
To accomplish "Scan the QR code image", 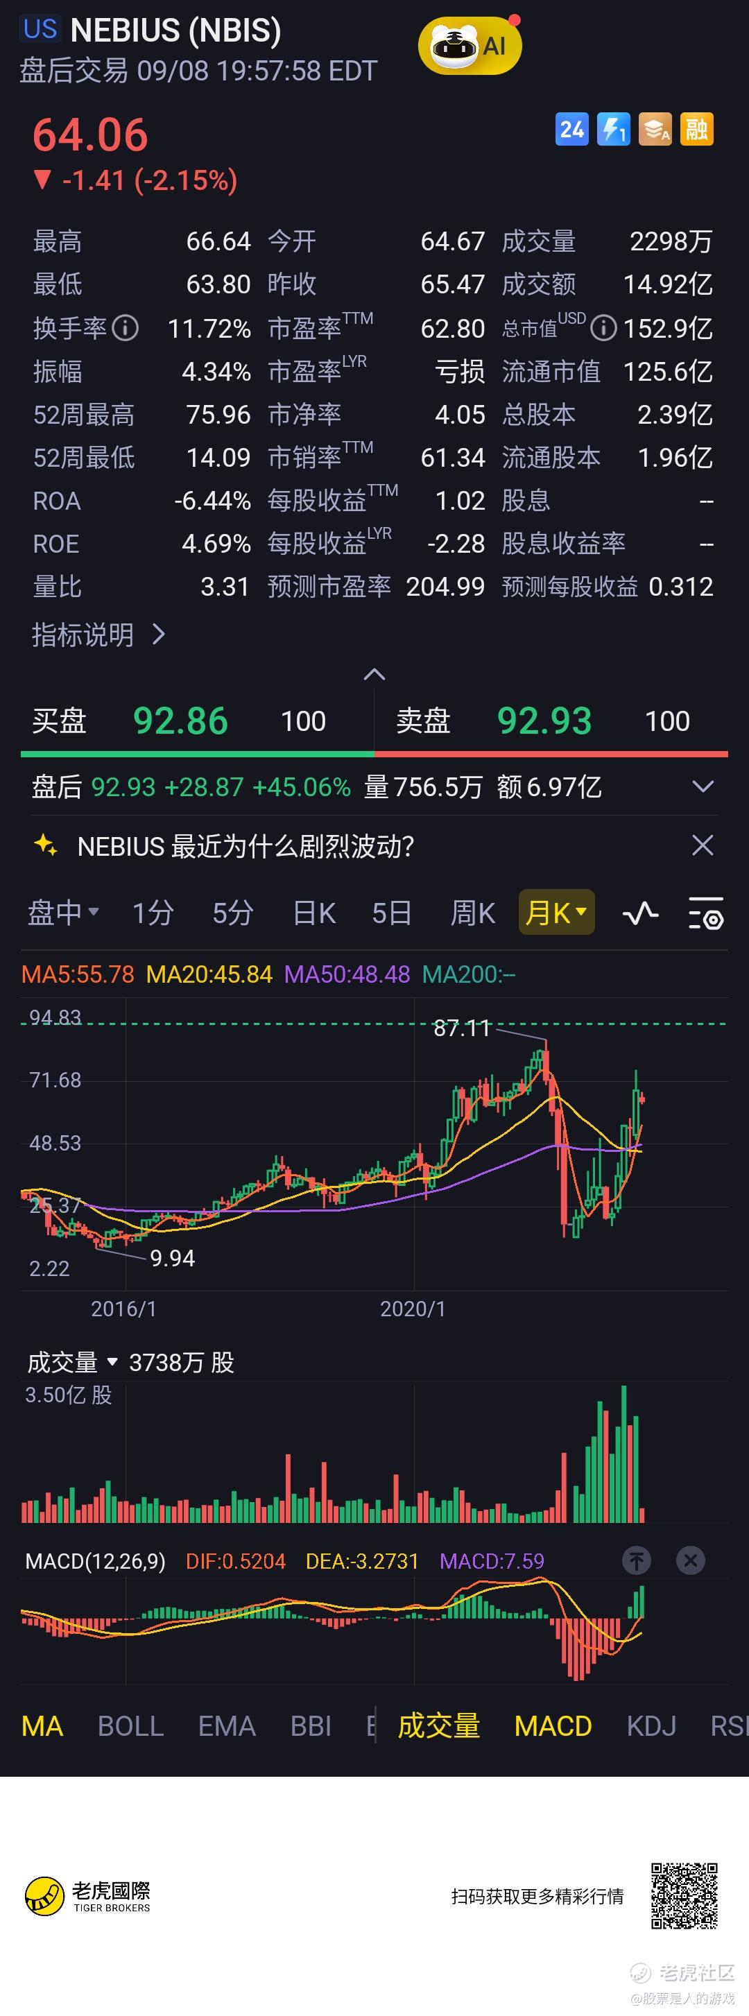I will tap(684, 1895).
